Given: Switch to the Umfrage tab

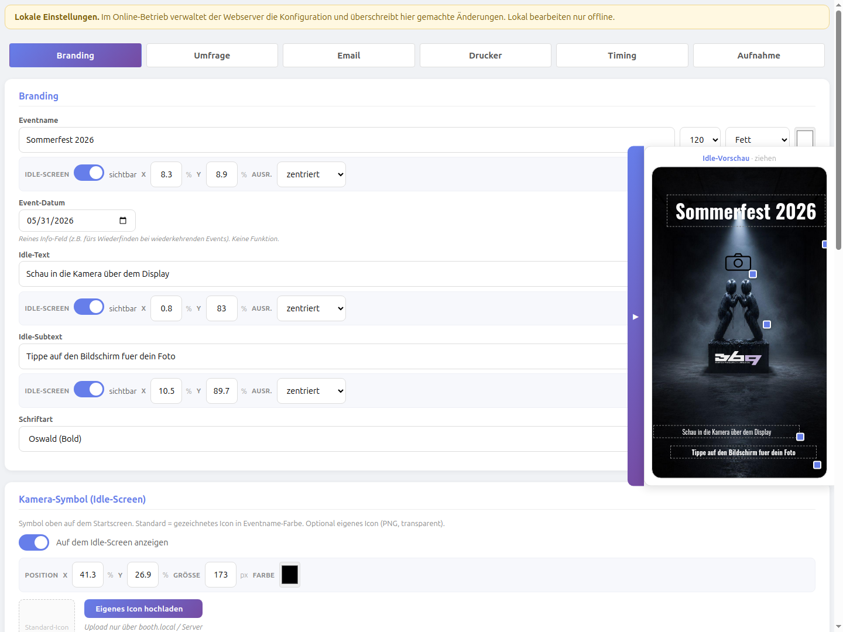Looking at the screenshot, I should click(x=212, y=56).
